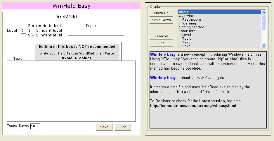This screenshot has height=141, width=274.
Task: Click the 'Editing in this box is NOT recommended' notice
Action: (77, 47)
